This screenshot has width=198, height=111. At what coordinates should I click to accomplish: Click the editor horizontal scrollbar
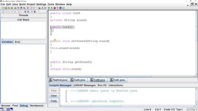pyautogui.click(x=122, y=76)
